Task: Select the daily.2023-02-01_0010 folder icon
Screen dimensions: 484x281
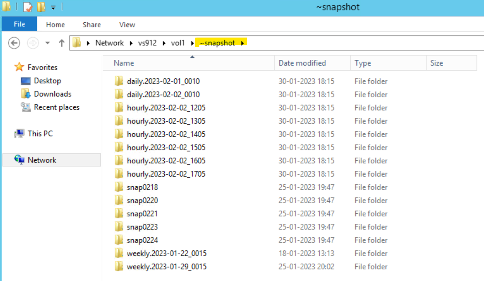Action: [x=119, y=81]
